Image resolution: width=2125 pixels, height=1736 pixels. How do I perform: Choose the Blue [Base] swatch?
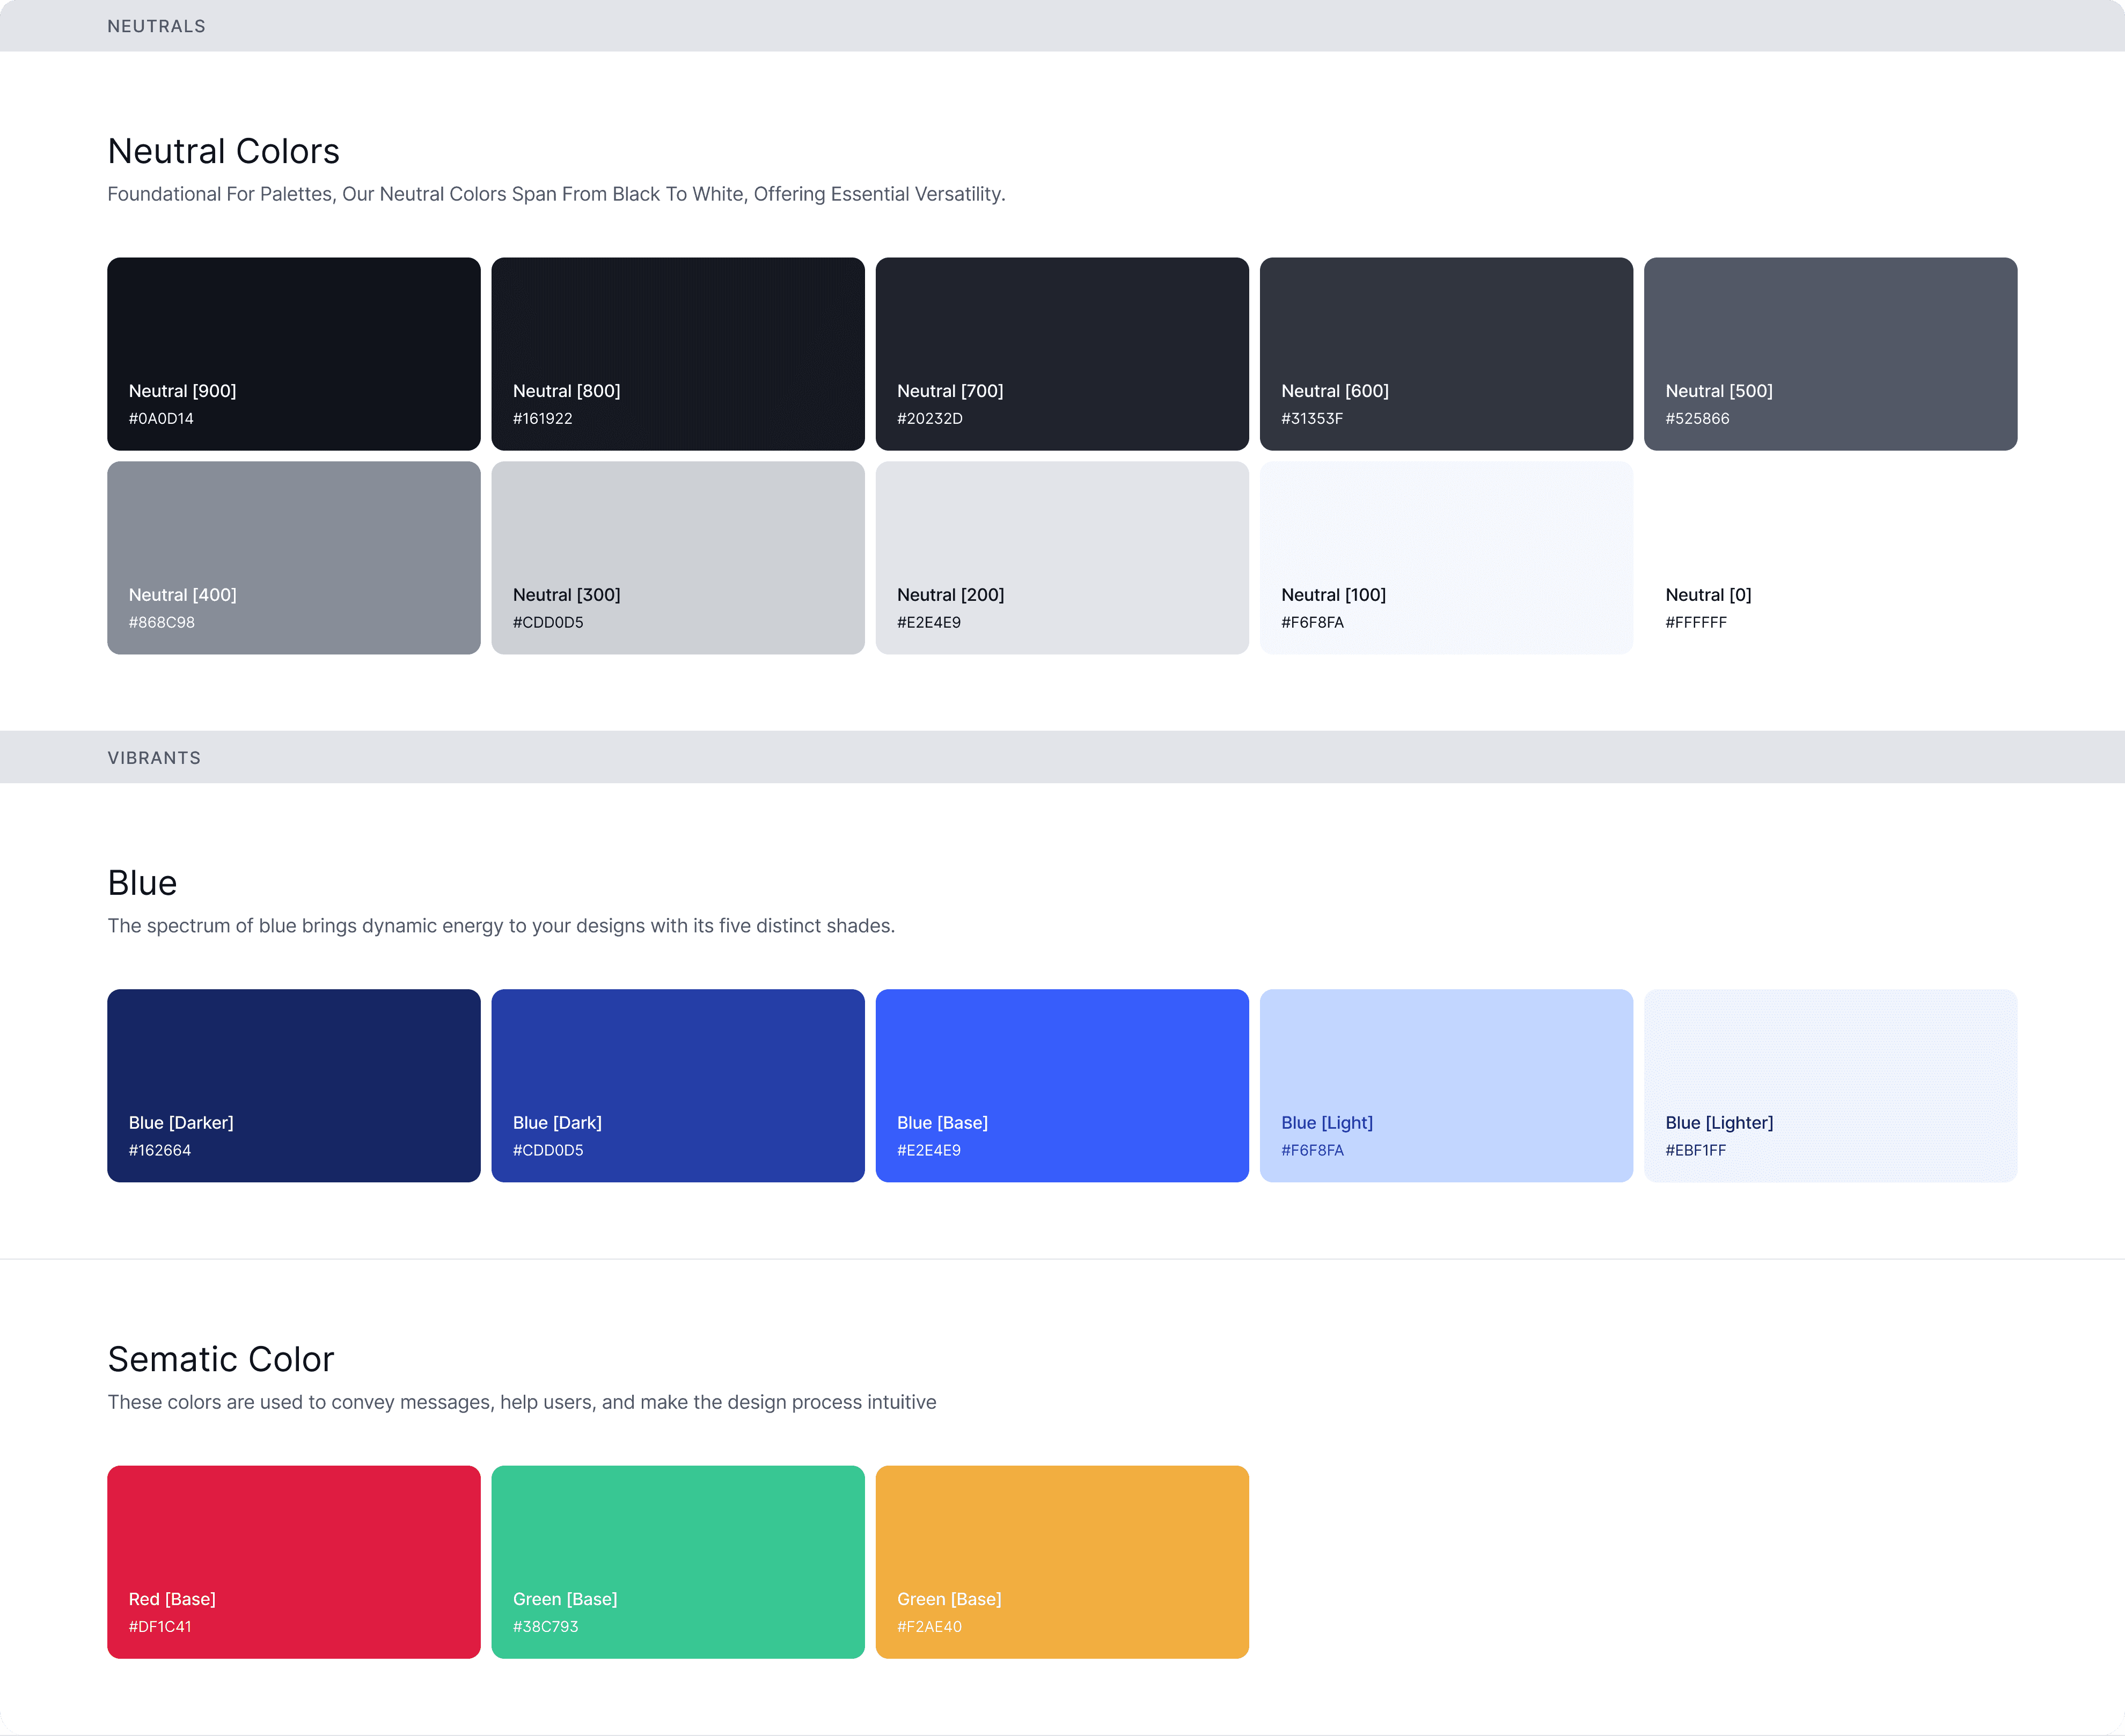1061,1085
